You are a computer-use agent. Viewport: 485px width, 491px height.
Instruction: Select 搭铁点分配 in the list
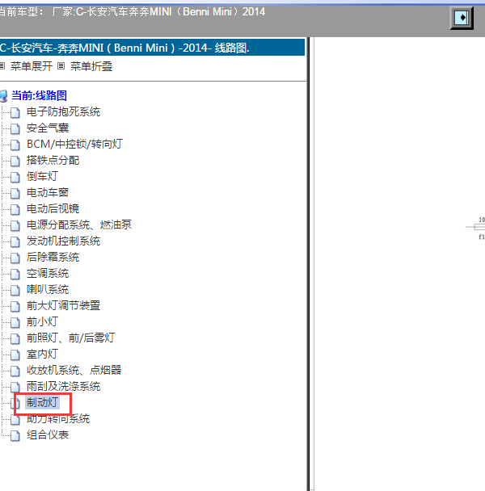[x=53, y=161]
